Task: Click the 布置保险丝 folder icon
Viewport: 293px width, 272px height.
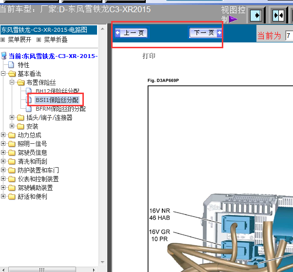Action: (21, 82)
